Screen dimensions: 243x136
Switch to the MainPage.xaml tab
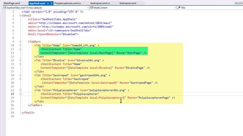12,3
